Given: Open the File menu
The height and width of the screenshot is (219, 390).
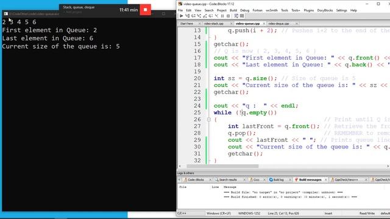Looking at the screenshot, I should tap(180, 10).
